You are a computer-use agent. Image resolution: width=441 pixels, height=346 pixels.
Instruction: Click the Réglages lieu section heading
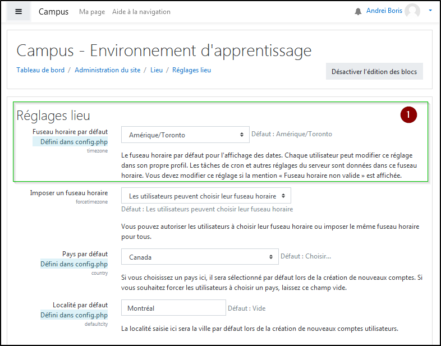[x=53, y=116]
